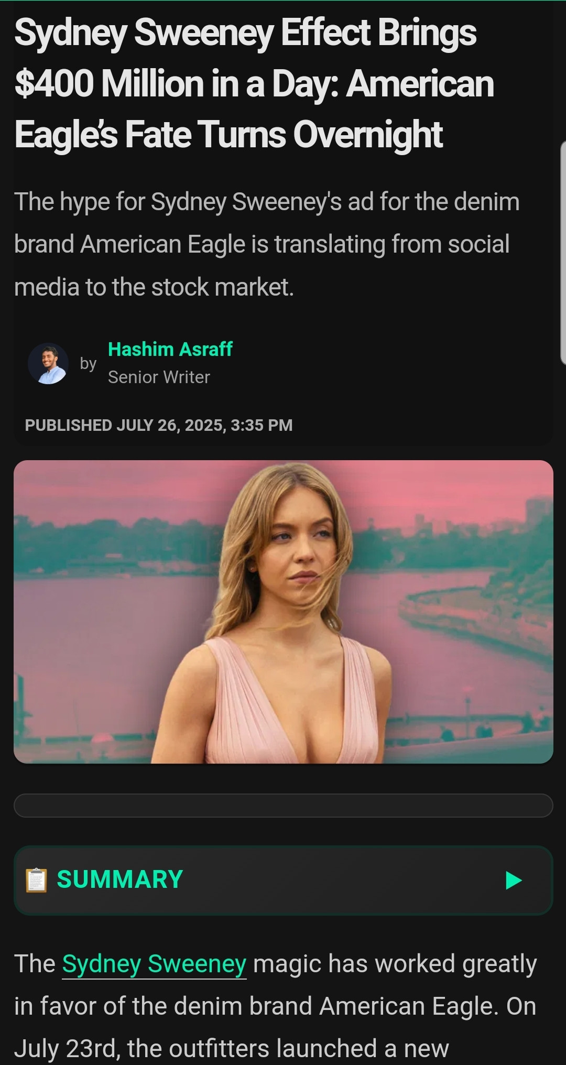Click the clipboard icon beside SUMMARY

(36, 880)
